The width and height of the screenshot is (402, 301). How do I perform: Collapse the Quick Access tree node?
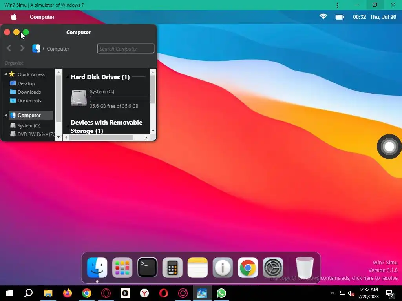click(5, 74)
